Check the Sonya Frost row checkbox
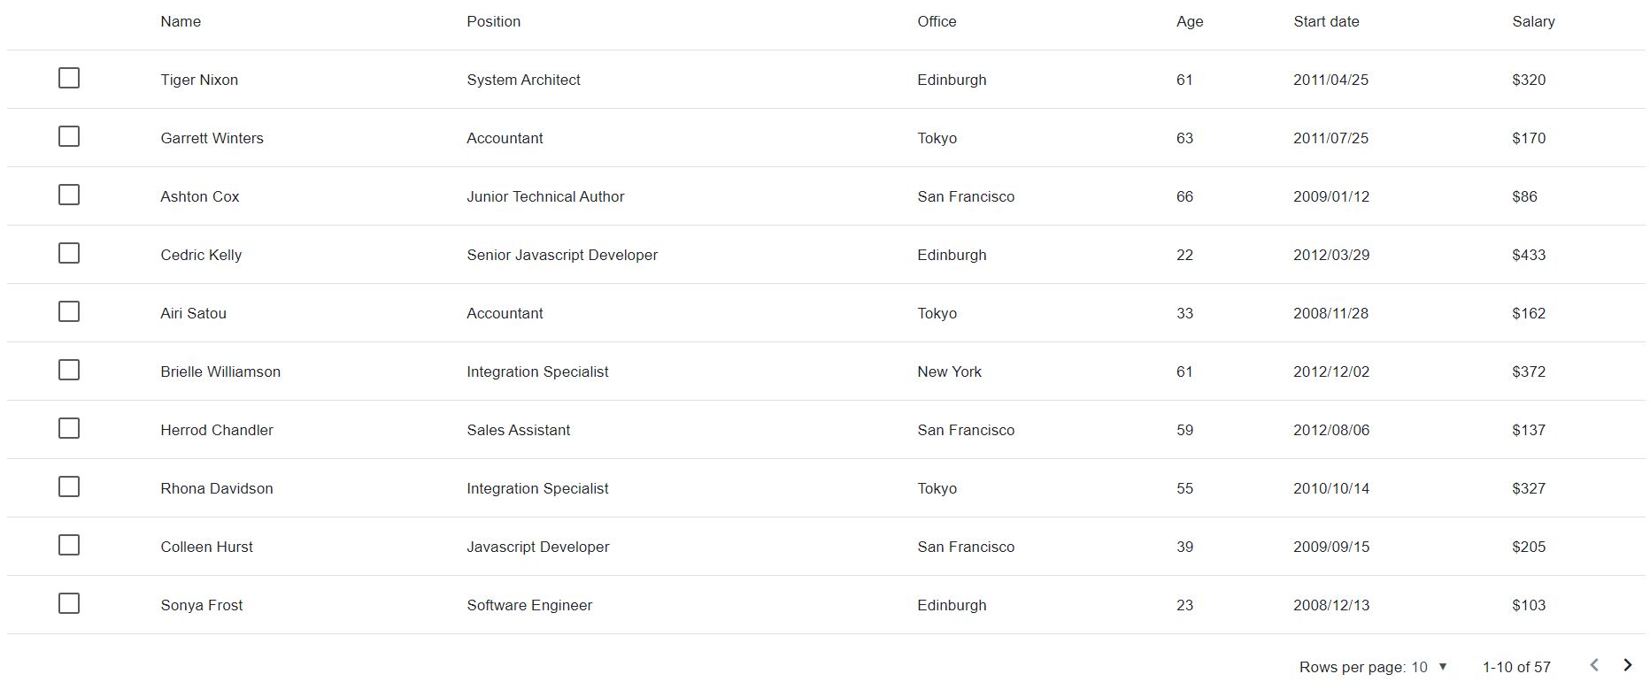The width and height of the screenshot is (1650, 697). (69, 603)
